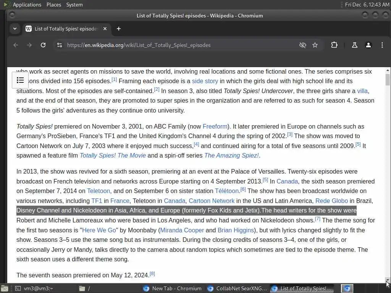Open the Extensions puzzle icon
The width and height of the screenshot is (391, 293).
click(334, 45)
